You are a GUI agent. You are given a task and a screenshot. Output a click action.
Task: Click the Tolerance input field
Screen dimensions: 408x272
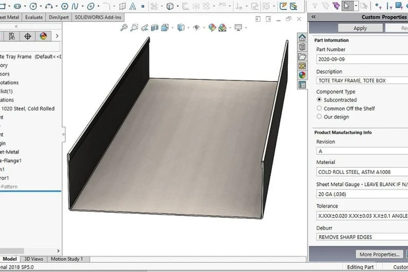tap(362, 215)
